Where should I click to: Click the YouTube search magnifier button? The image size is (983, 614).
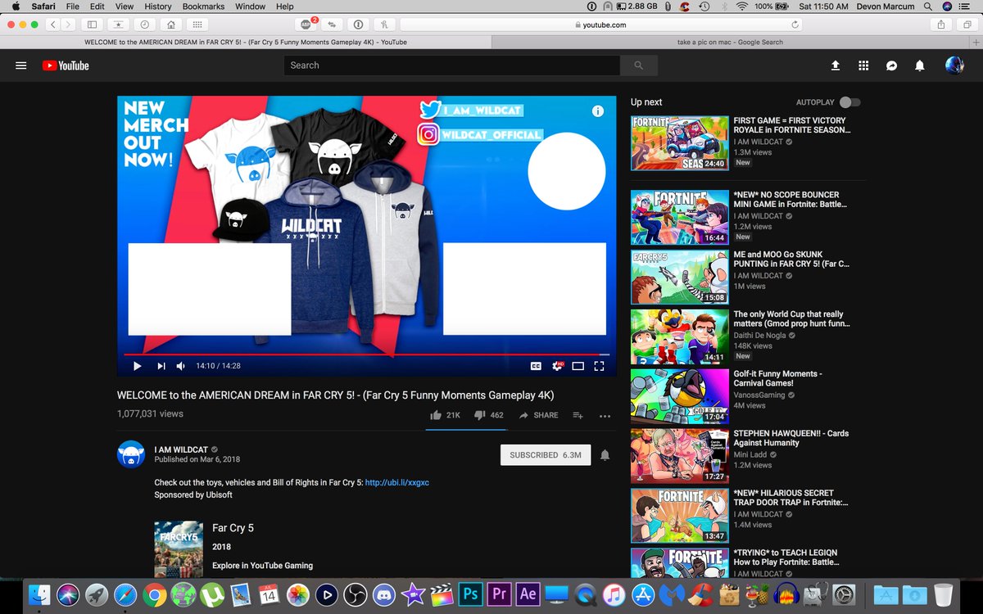[x=638, y=65]
